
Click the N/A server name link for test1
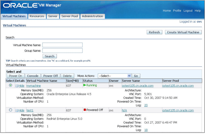pyautogui.click(x=124, y=110)
